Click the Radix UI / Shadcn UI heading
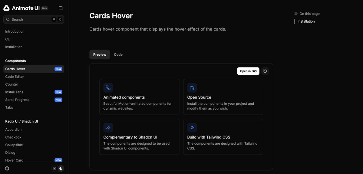The height and width of the screenshot is (174, 363). coord(21,121)
